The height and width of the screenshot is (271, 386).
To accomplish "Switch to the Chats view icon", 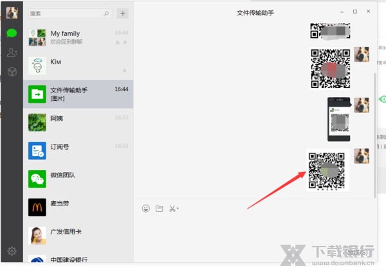I will (12, 33).
